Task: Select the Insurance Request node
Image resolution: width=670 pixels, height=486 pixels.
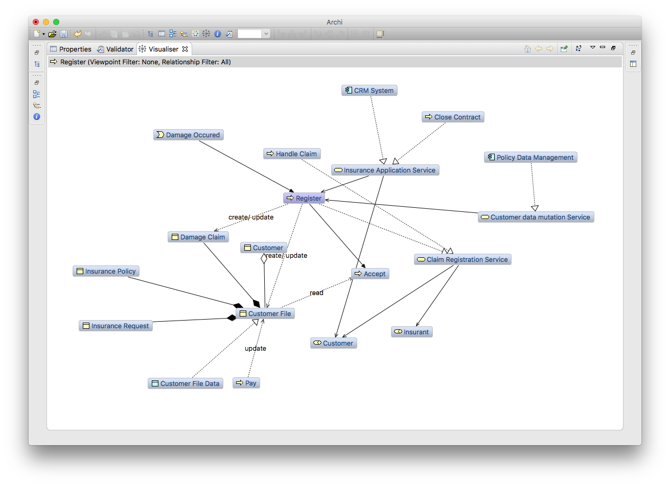Action: point(116,326)
